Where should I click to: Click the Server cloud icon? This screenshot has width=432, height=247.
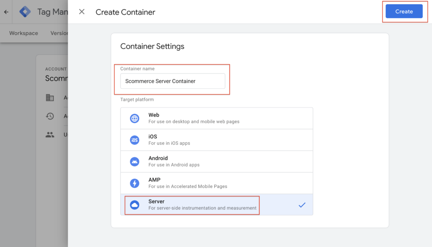[135, 205]
